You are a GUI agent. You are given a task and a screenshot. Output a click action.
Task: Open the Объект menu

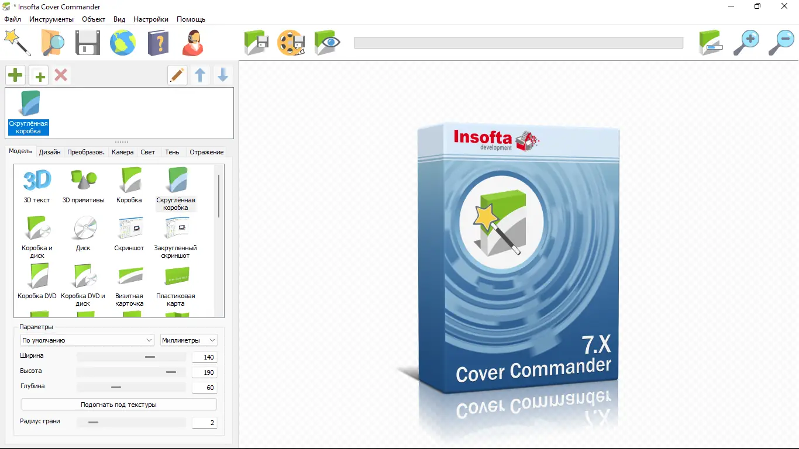94,19
